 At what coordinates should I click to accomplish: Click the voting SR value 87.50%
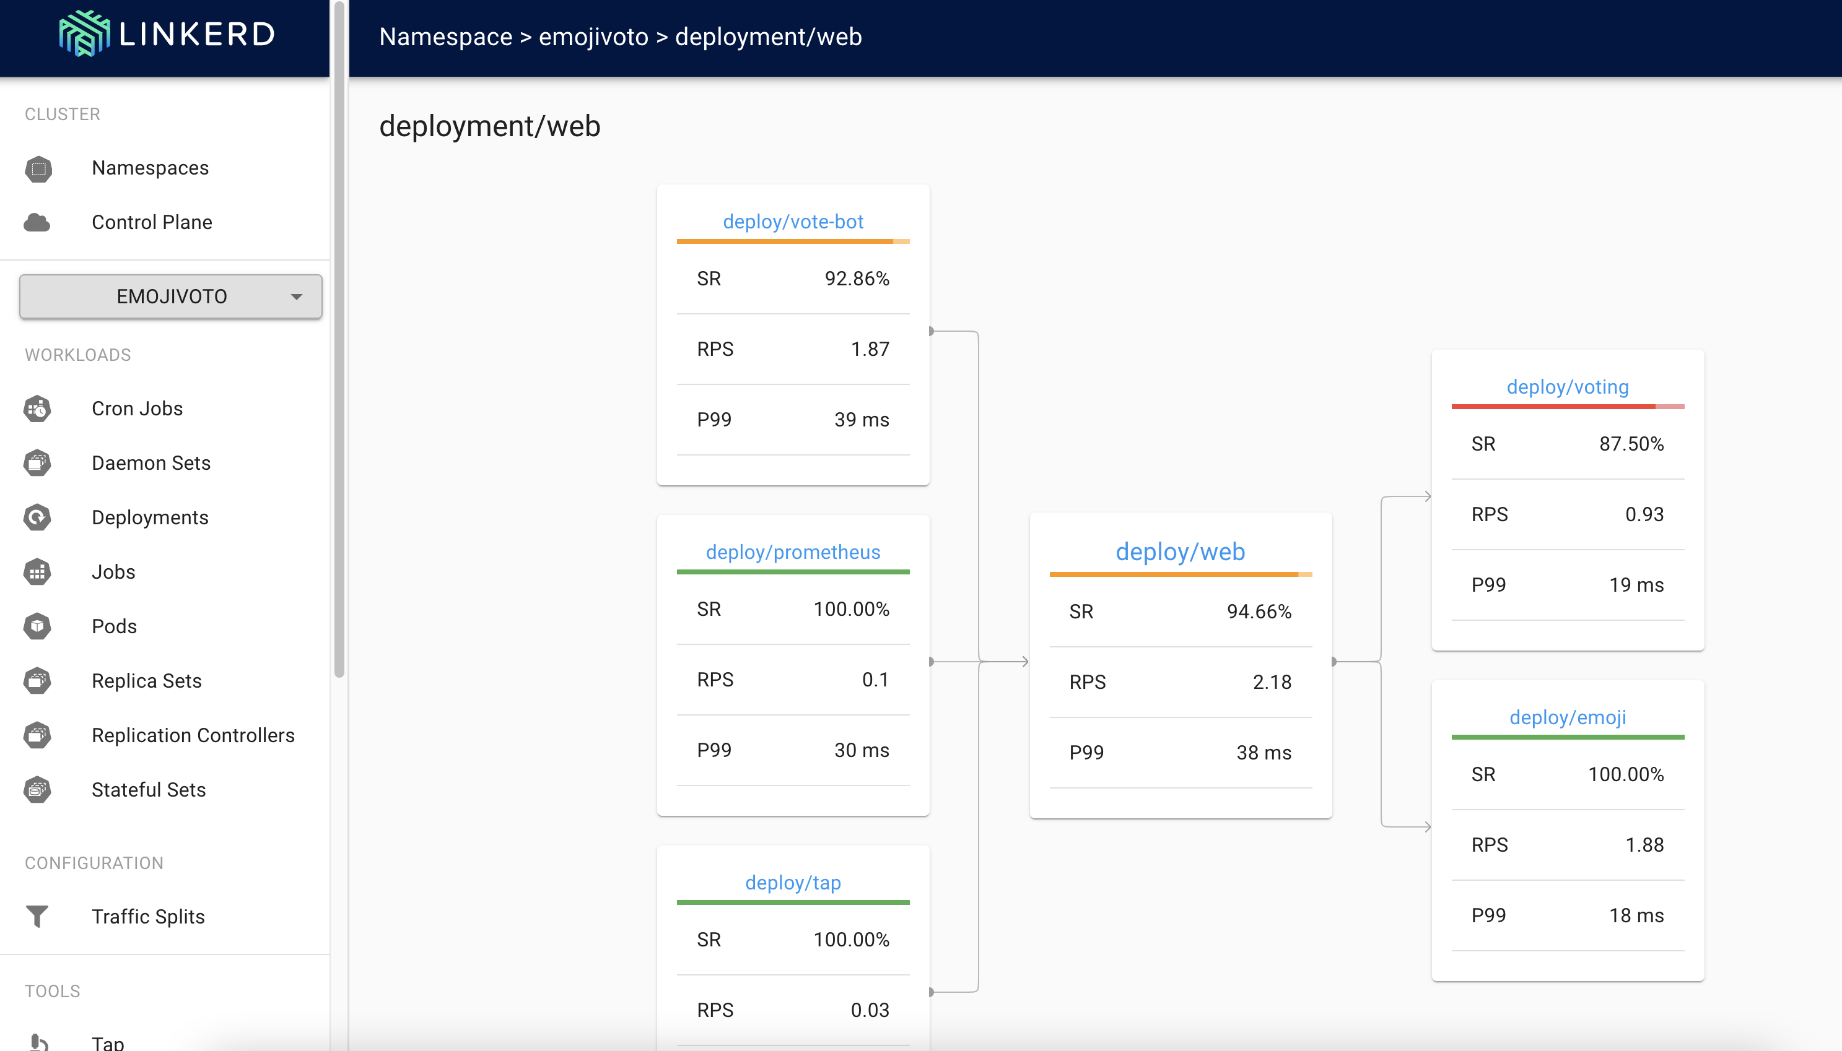[1632, 444]
